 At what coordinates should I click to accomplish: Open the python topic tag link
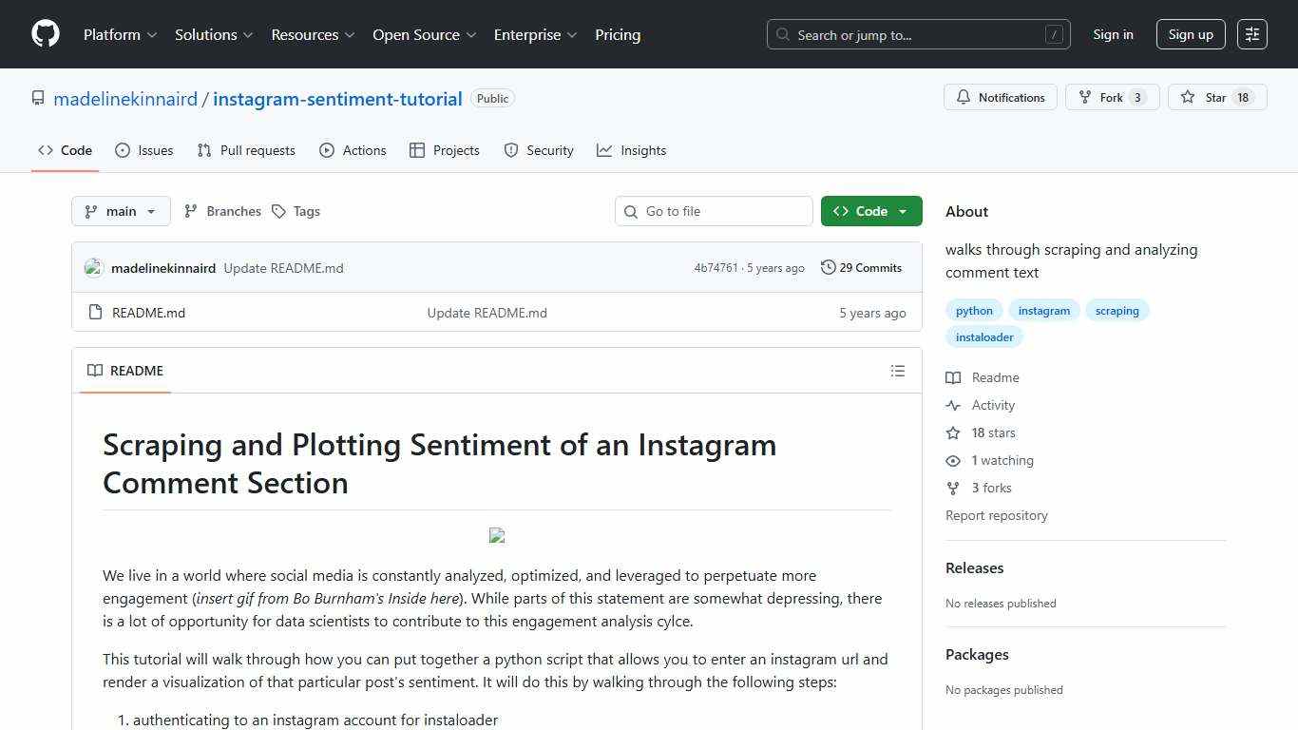(974, 310)
